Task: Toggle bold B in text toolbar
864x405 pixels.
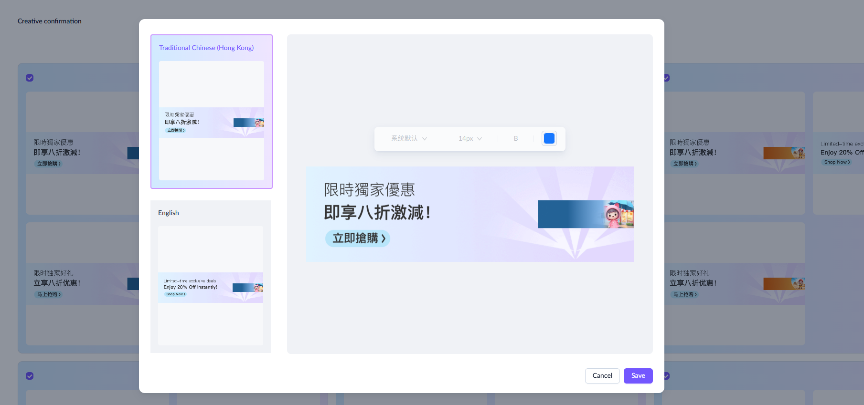Action: (516, 138)
